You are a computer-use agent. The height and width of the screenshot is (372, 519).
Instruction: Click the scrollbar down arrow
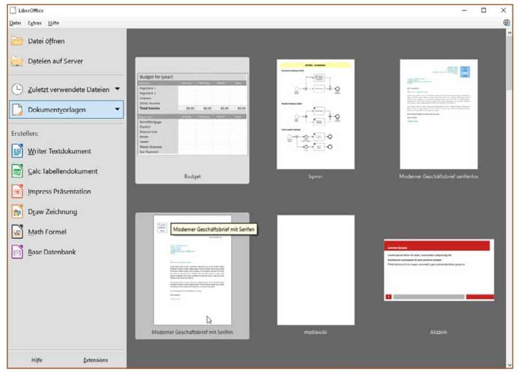point(509,364)
